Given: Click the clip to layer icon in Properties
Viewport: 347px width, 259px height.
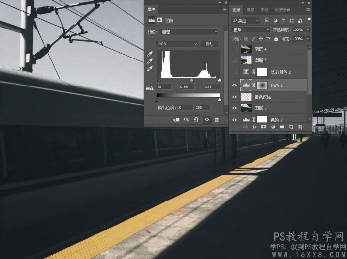Looking at the screenshot, I should tap(177, 119).
